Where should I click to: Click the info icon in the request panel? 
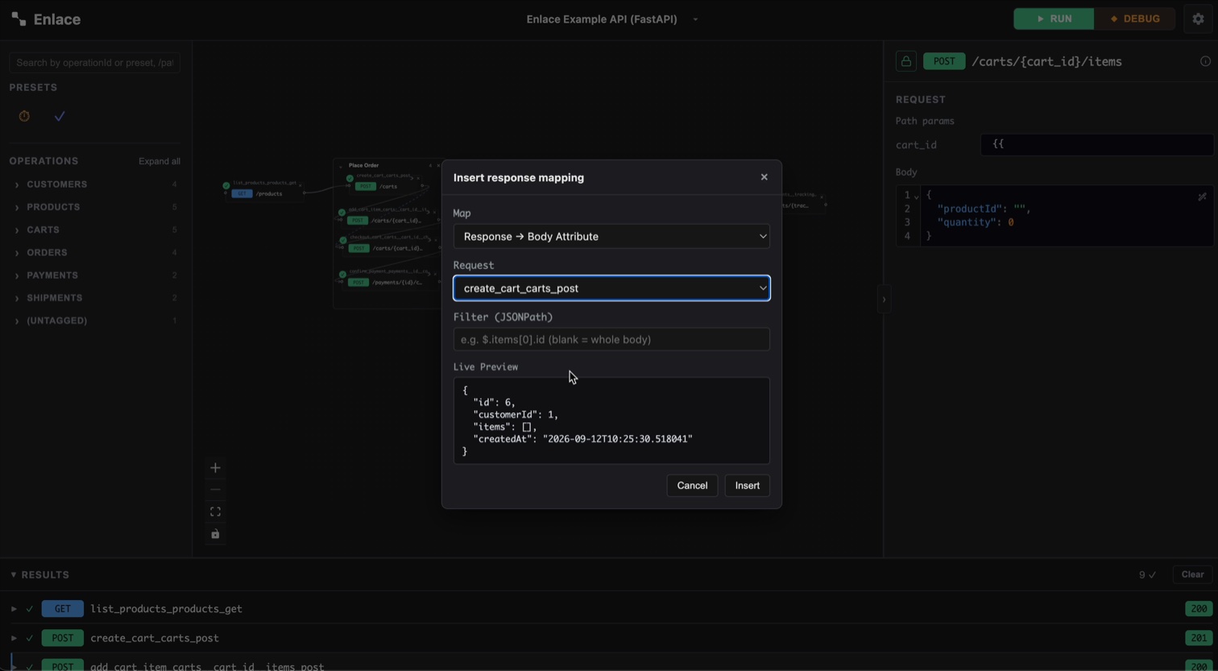1205,61
